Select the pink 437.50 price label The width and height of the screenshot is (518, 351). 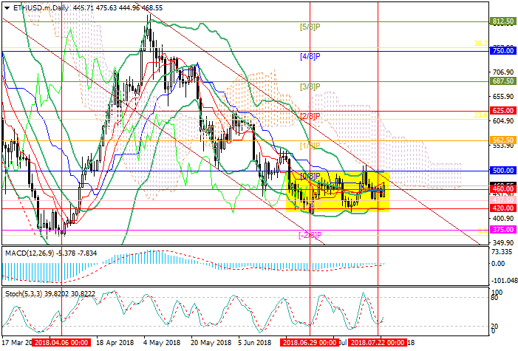point(502,200)
